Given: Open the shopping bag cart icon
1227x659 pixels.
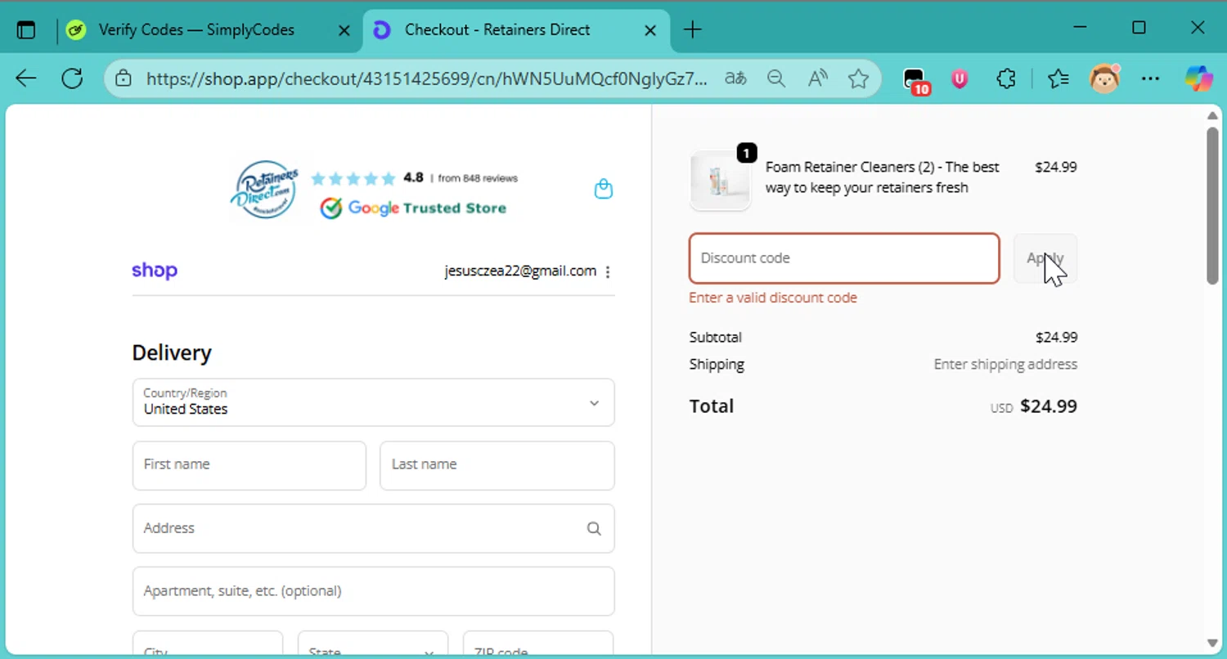Looking at the screenshot, I should (604, 189).
